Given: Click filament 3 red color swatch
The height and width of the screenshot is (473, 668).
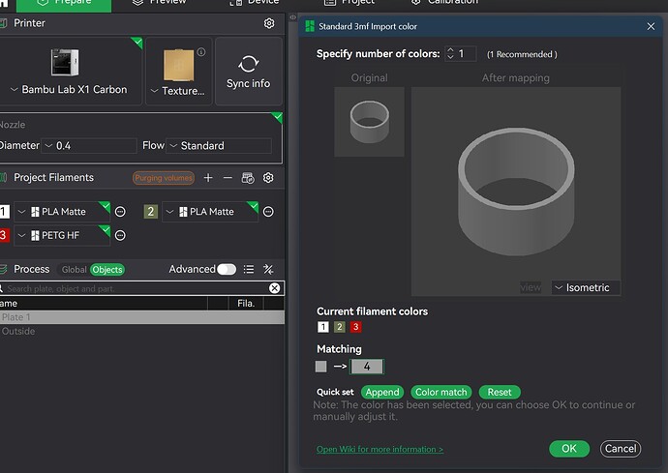Looking at the screenshot, I should (x=4, y=235).
